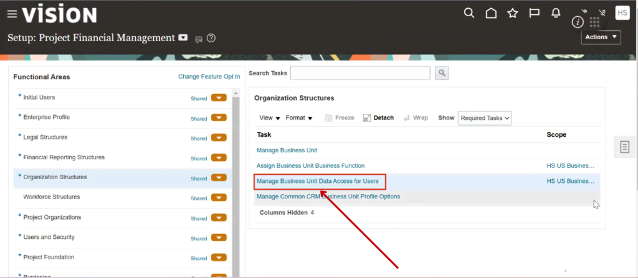The image size is (638, 278).
Task: Open the side panel document icon
Action: (625, 147)
